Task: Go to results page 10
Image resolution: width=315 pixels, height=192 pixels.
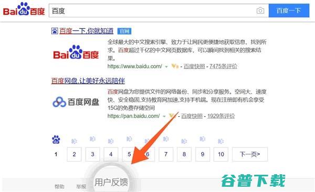Action: pyautogui.click(x=221, y=154)
